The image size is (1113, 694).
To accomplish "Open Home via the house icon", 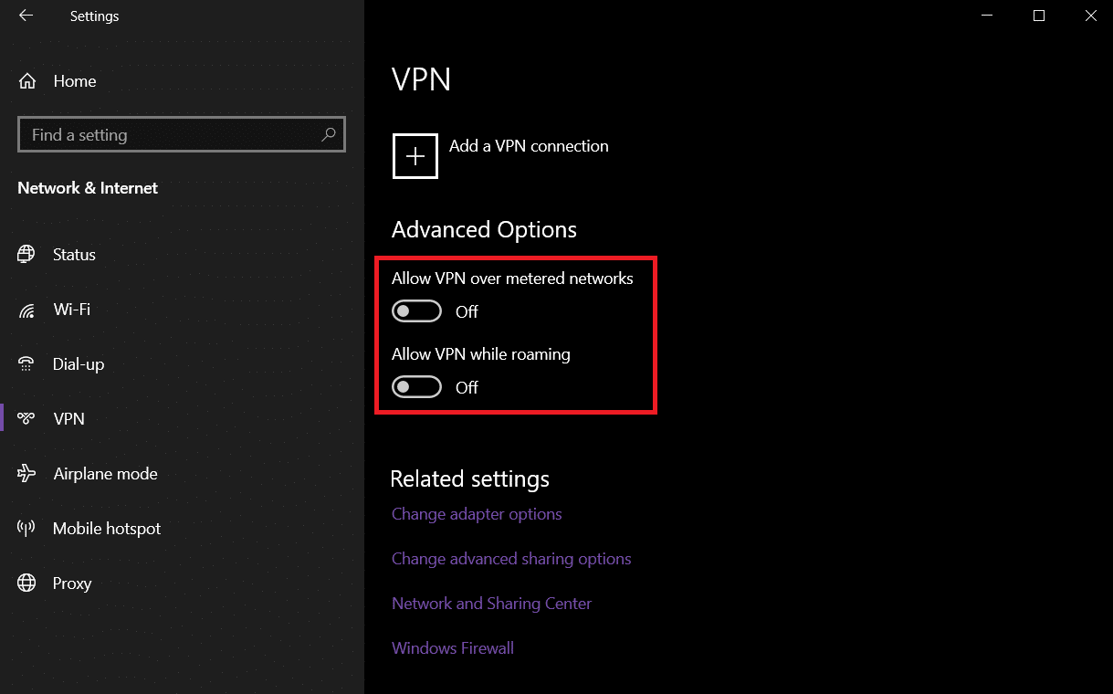I will point(27,81).
